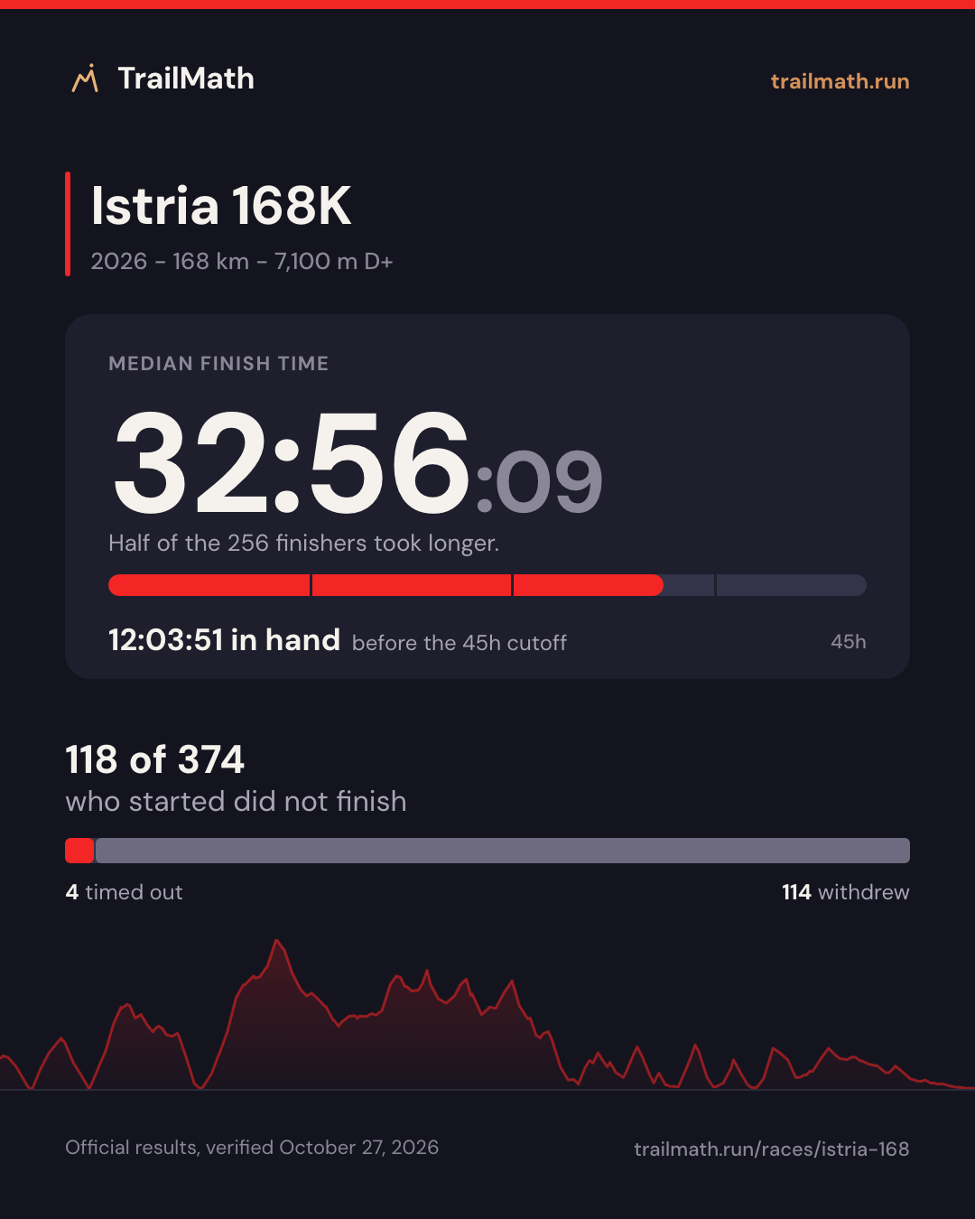Click the highest peak of elevation profile
The height and width of the screenshot is (1219, 975).
277,941
